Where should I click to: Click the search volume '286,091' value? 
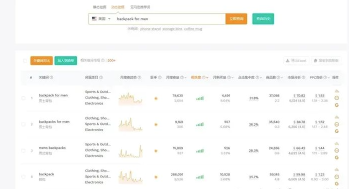(x=177, y=174)
